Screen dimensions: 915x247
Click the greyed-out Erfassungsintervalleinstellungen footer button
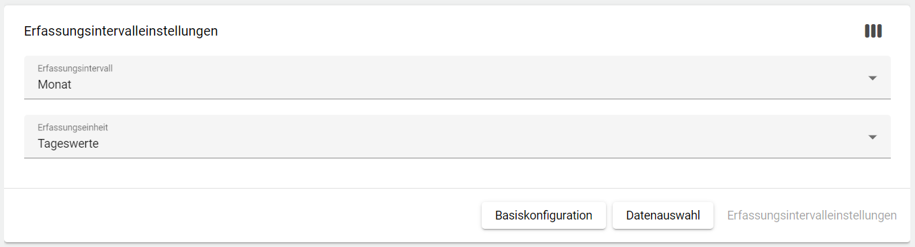click(812, 215)
